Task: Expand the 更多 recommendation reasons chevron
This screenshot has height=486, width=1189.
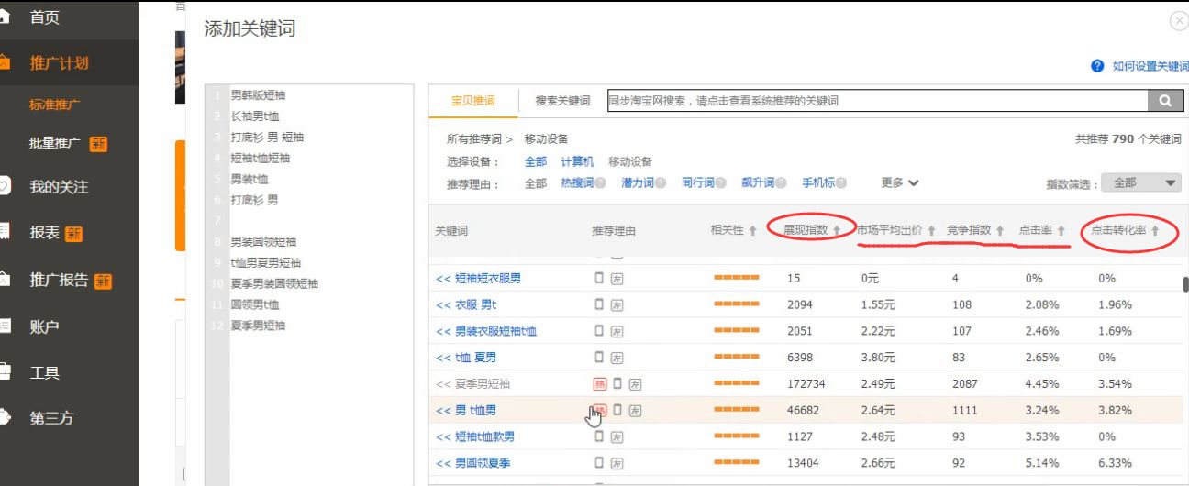Action: 914,183
